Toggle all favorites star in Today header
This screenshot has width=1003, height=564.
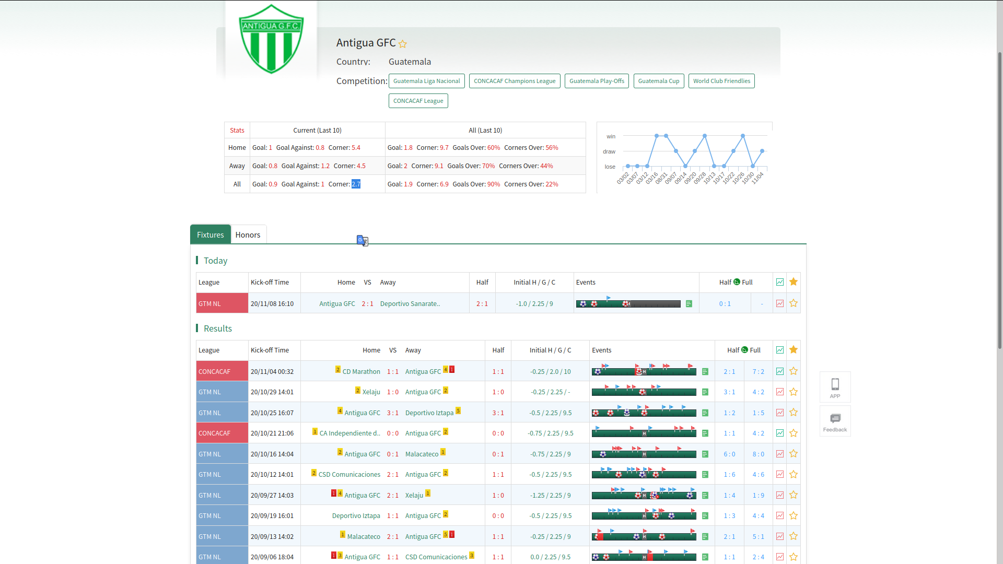[794, 282]
